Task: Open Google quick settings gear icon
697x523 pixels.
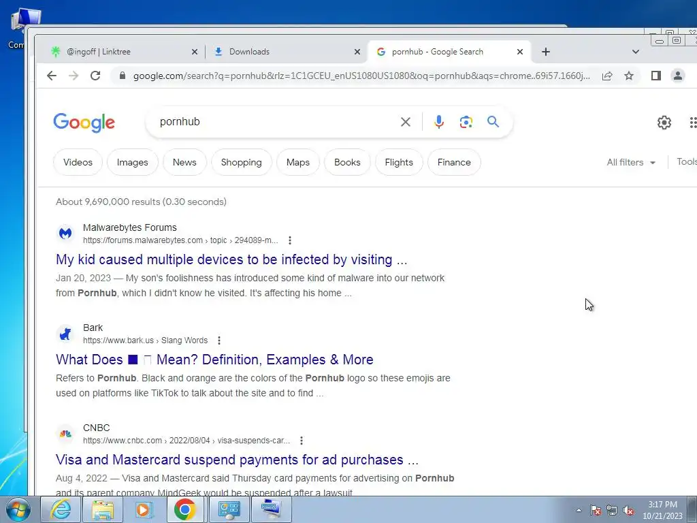Action: point(664,123)
